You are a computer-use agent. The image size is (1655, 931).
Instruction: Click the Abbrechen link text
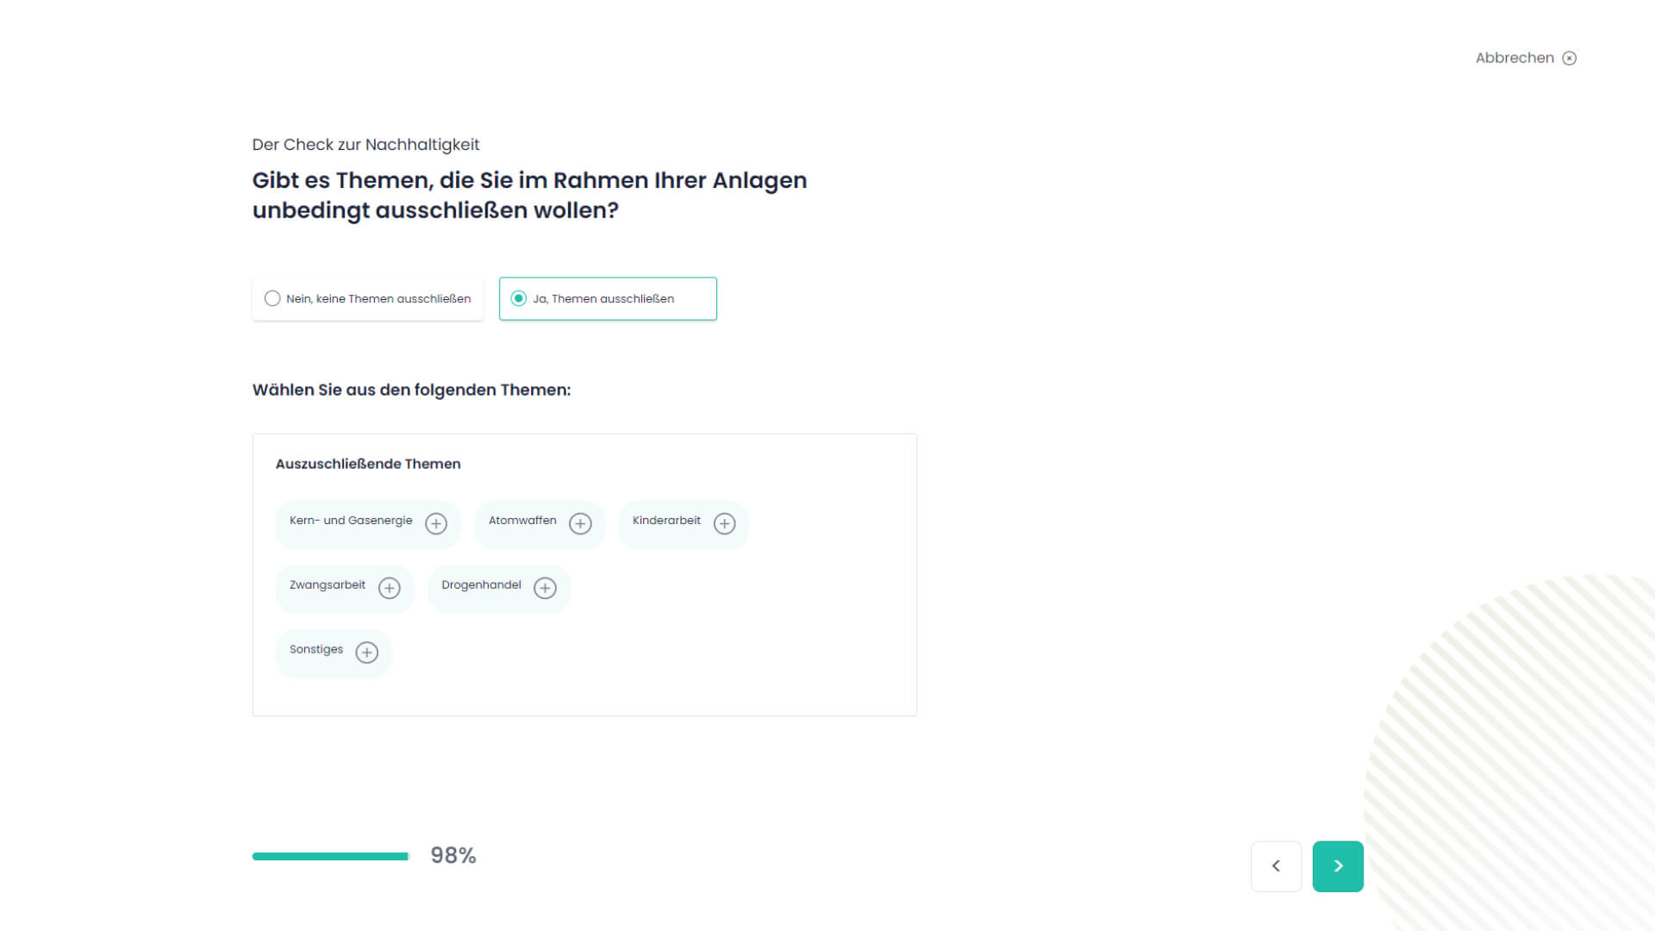point(1514,58)
